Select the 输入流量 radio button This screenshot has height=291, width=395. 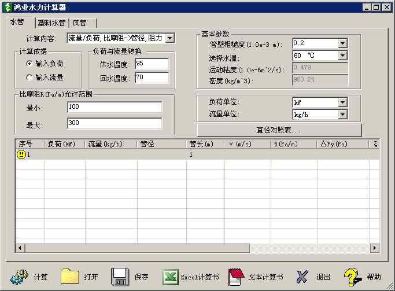point(29,77)
